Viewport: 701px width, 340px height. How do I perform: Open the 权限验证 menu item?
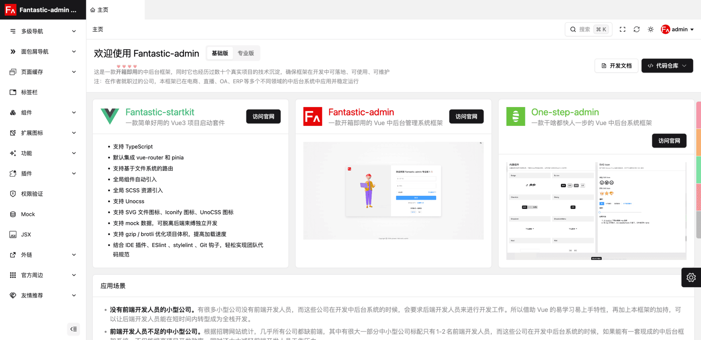coord(32,194)
